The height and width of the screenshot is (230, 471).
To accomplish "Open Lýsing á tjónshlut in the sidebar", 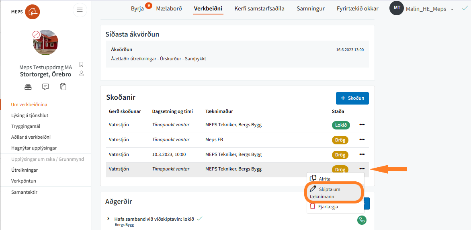I will 30,115.
